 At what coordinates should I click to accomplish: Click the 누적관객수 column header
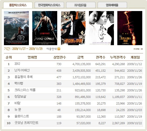[x=118, y=57]
